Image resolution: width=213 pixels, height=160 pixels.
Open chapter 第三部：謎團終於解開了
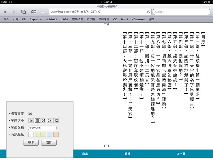click(186, 63)
